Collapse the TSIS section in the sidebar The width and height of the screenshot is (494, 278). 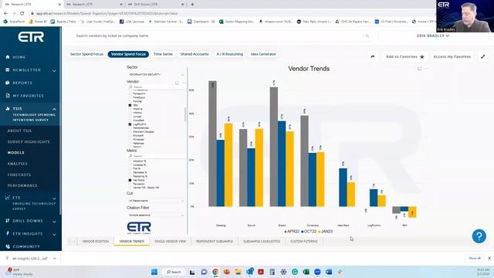click(x=54, y=109)
